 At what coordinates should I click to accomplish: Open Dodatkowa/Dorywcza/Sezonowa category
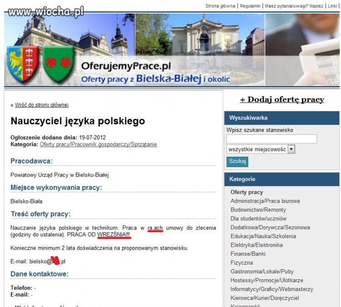(x=270, y=227)
